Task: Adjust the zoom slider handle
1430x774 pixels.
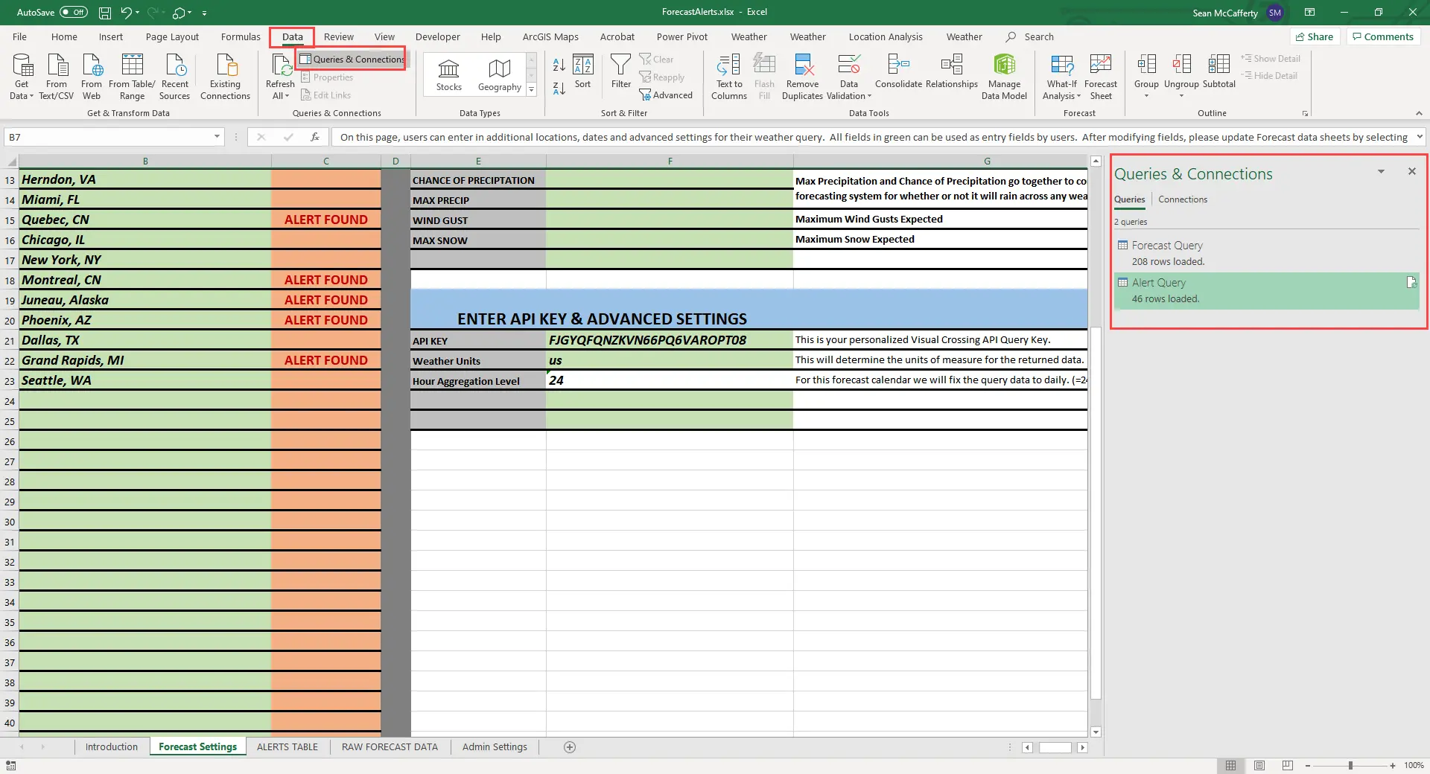Action: click(x=1350, y=765)
